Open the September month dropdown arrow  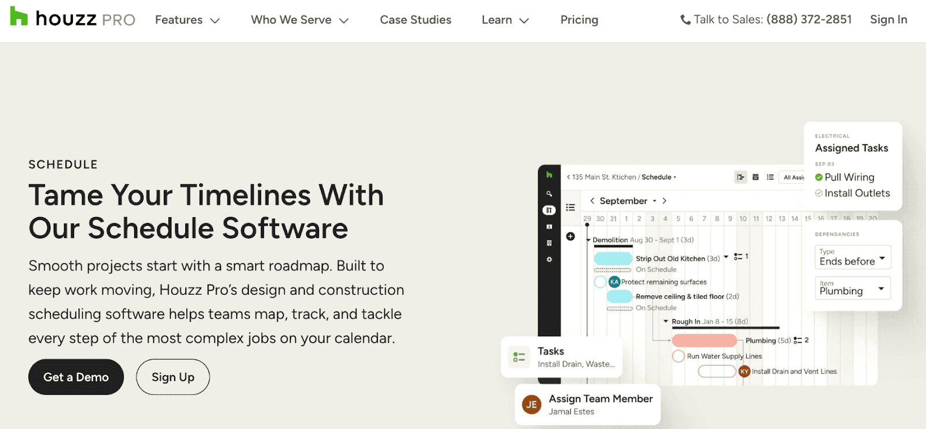(x=655, y=201)
